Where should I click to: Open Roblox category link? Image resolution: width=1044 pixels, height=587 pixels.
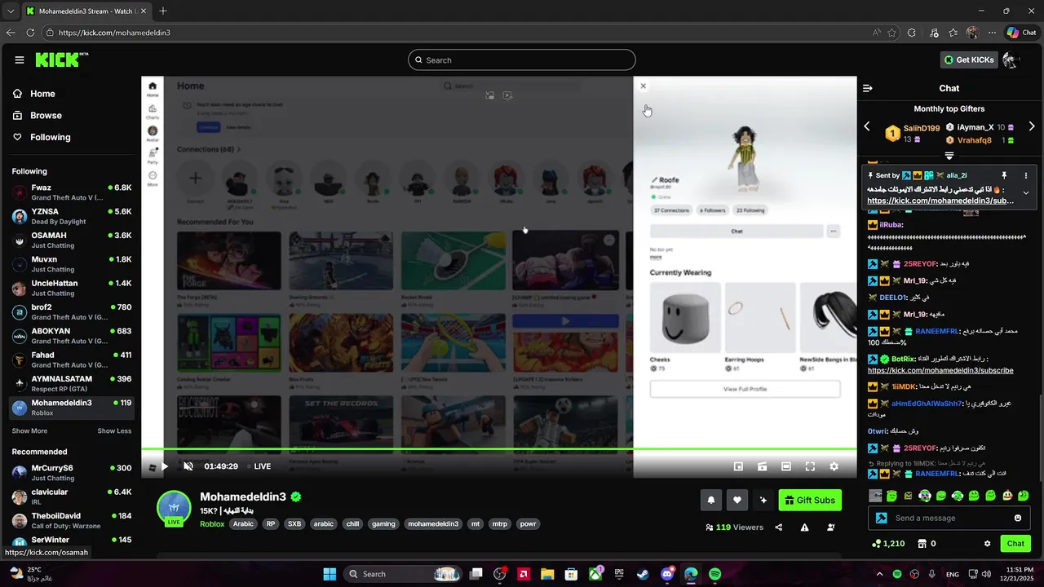pos(212,524)
